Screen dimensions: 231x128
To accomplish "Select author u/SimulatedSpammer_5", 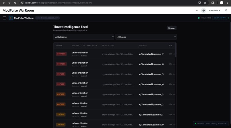I will pyautogui.click(x=151, y=74).
